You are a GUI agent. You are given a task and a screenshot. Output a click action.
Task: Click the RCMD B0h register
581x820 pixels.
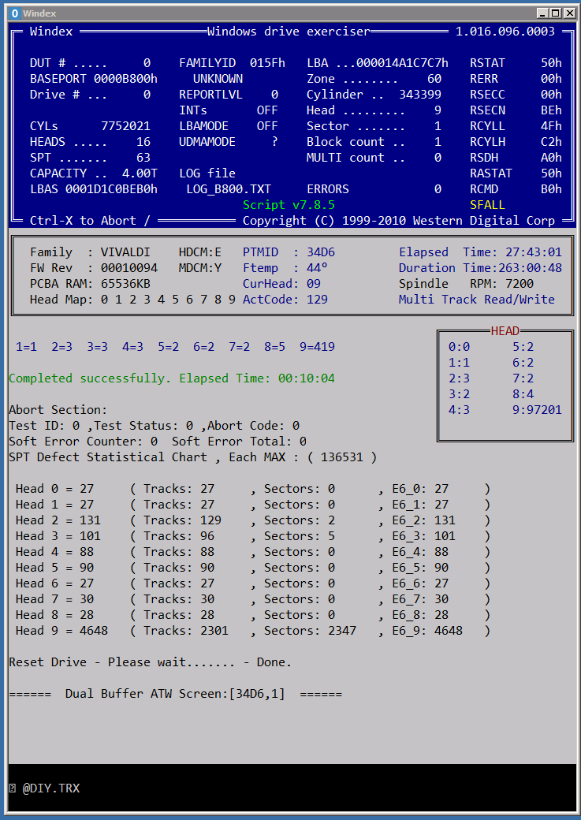click(x=516, y=189)
